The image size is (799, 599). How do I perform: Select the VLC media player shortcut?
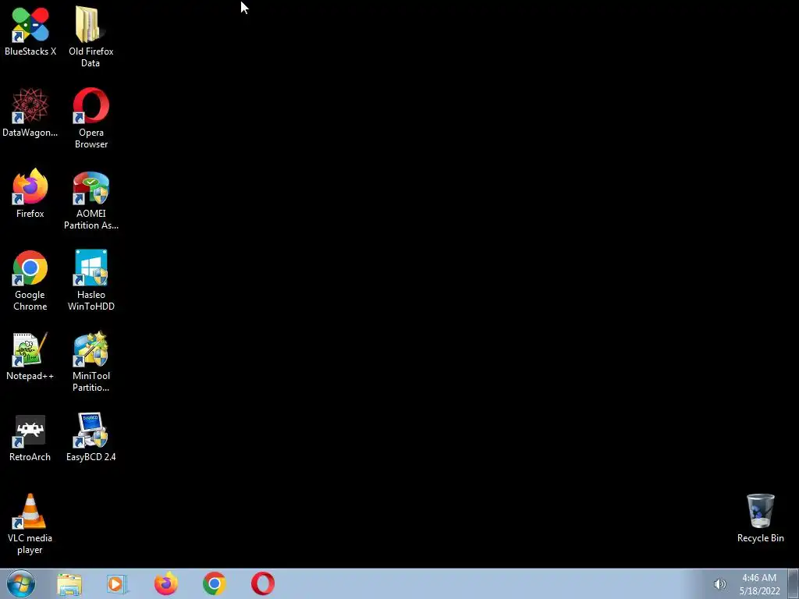point(30,524)
